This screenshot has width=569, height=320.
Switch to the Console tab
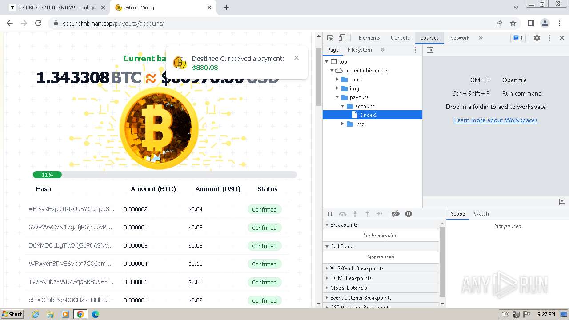pyautogui.click(x=400, y=38)
